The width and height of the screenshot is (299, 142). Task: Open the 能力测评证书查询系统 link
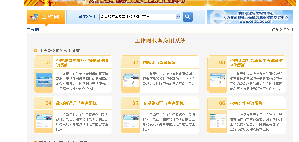point(76,103)
